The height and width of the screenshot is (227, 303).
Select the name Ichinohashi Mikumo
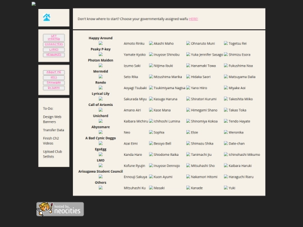244,155
